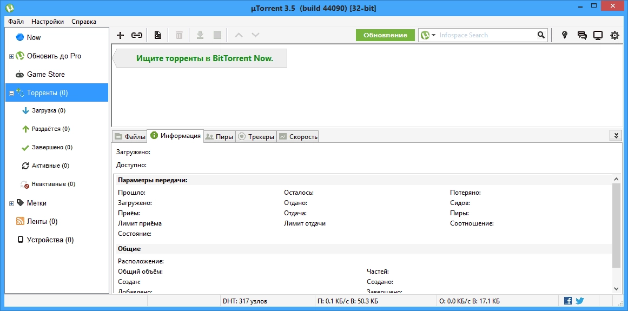Click inside the Infospace Search field
The height and width of the screenshot is (311, 628).
pyautogui.click(x=487, y=35)
